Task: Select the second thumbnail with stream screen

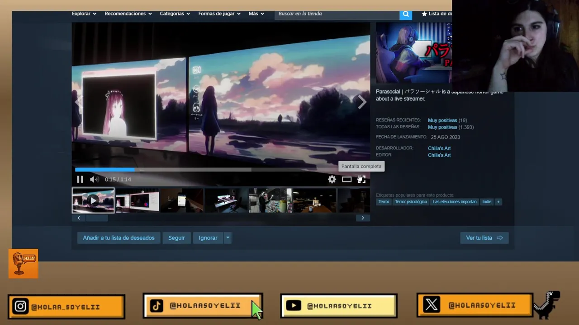Action: tap(137, 200)
